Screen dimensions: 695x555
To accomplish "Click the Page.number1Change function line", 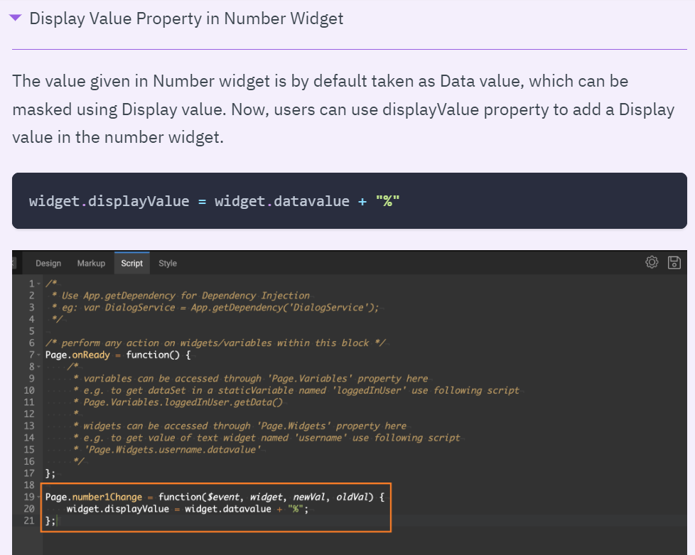I will point(213,497).
